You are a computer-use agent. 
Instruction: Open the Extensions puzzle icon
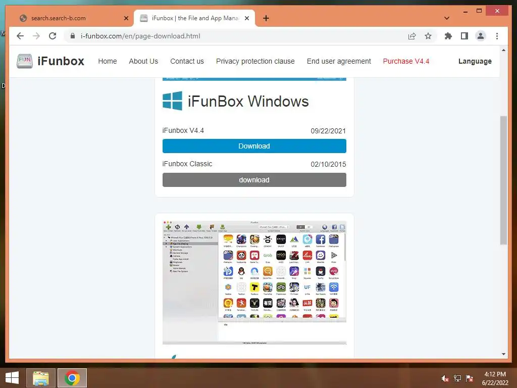pyautogui.click(x=448, y=36)
